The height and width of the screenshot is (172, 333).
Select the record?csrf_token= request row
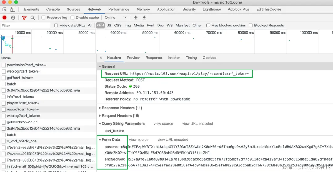point(48,110)
